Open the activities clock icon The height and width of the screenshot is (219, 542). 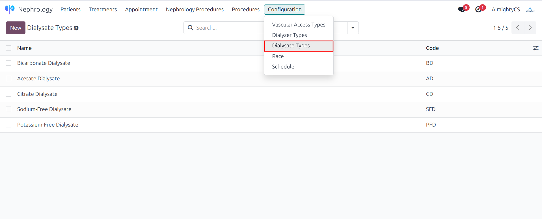pos(478,9)
